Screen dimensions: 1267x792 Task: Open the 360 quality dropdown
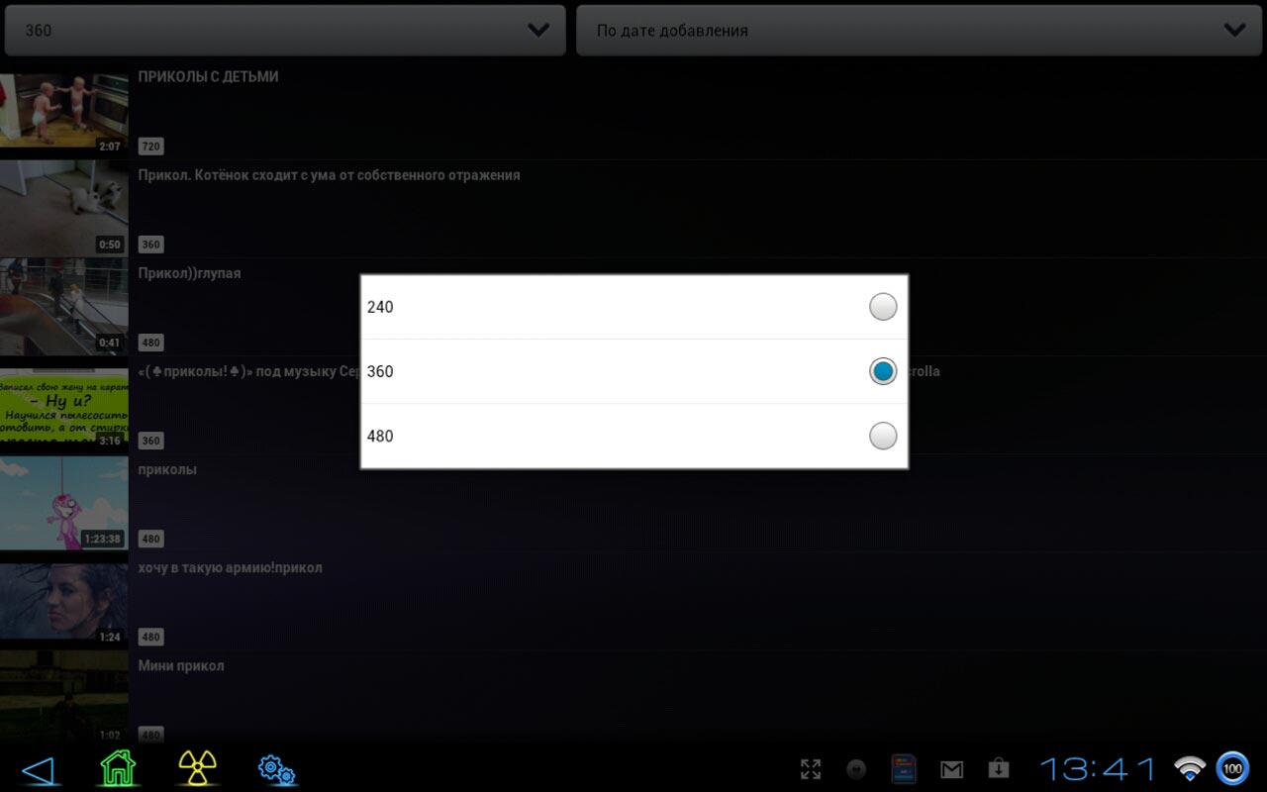tap(285, 31)
